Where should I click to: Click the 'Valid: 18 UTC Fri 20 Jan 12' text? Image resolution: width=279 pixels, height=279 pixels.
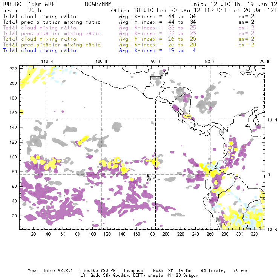coord(155,10)
